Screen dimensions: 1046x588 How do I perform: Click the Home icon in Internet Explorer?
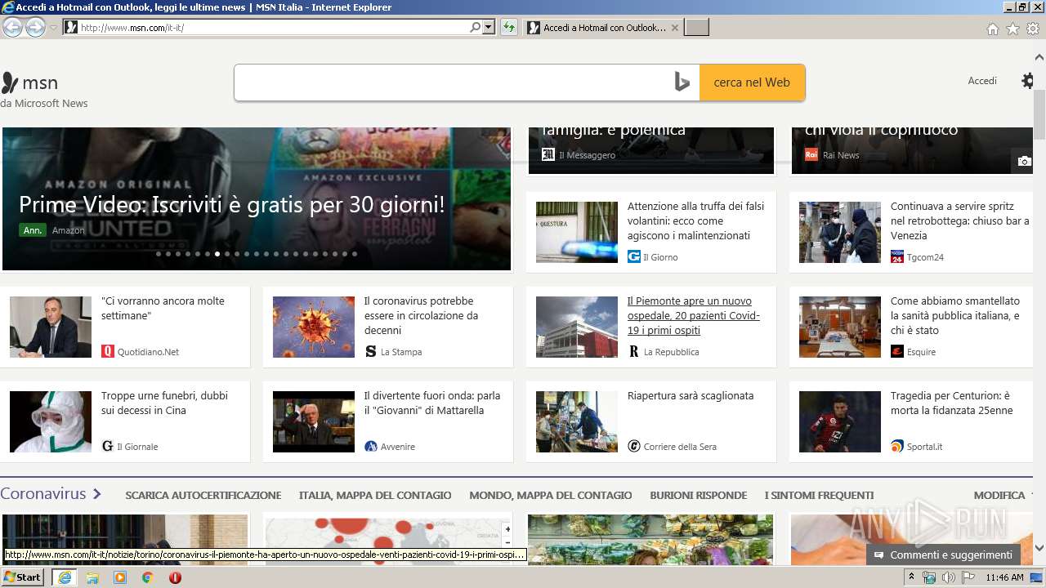992,29
